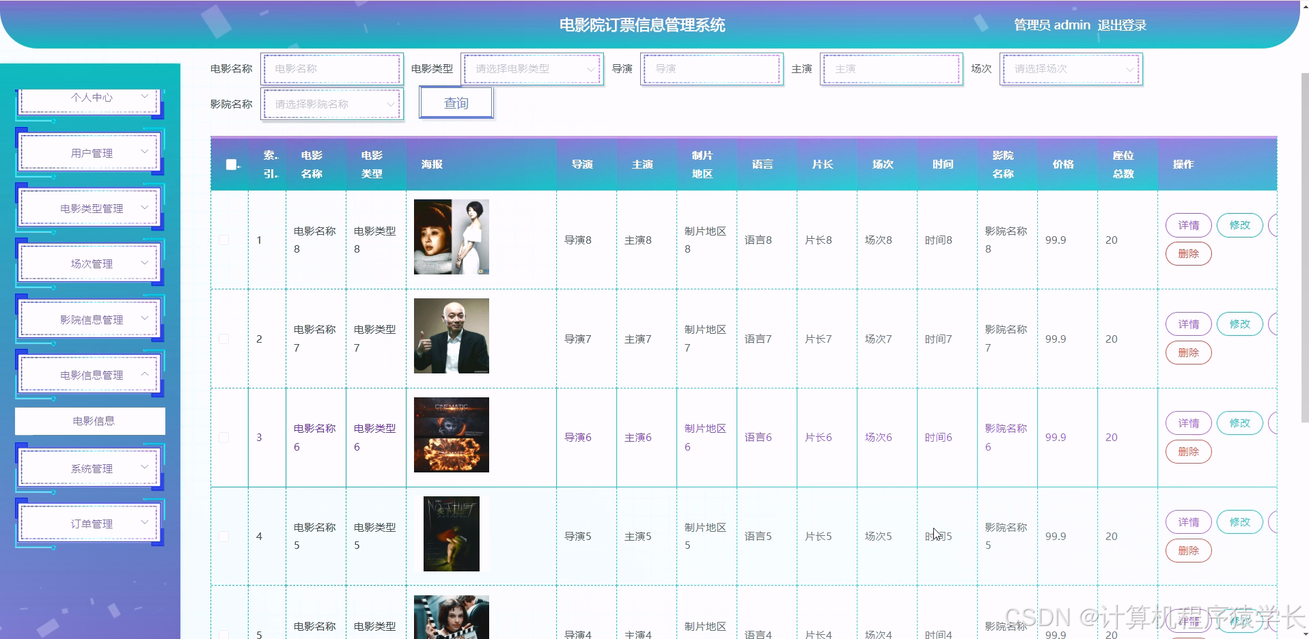The width and height of the screenshot is (1309, 639).
Task: Focus the 导演 search input field
Action: 712,69
